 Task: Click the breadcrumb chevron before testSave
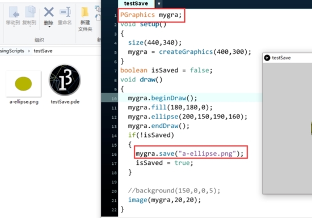[29, 51]
